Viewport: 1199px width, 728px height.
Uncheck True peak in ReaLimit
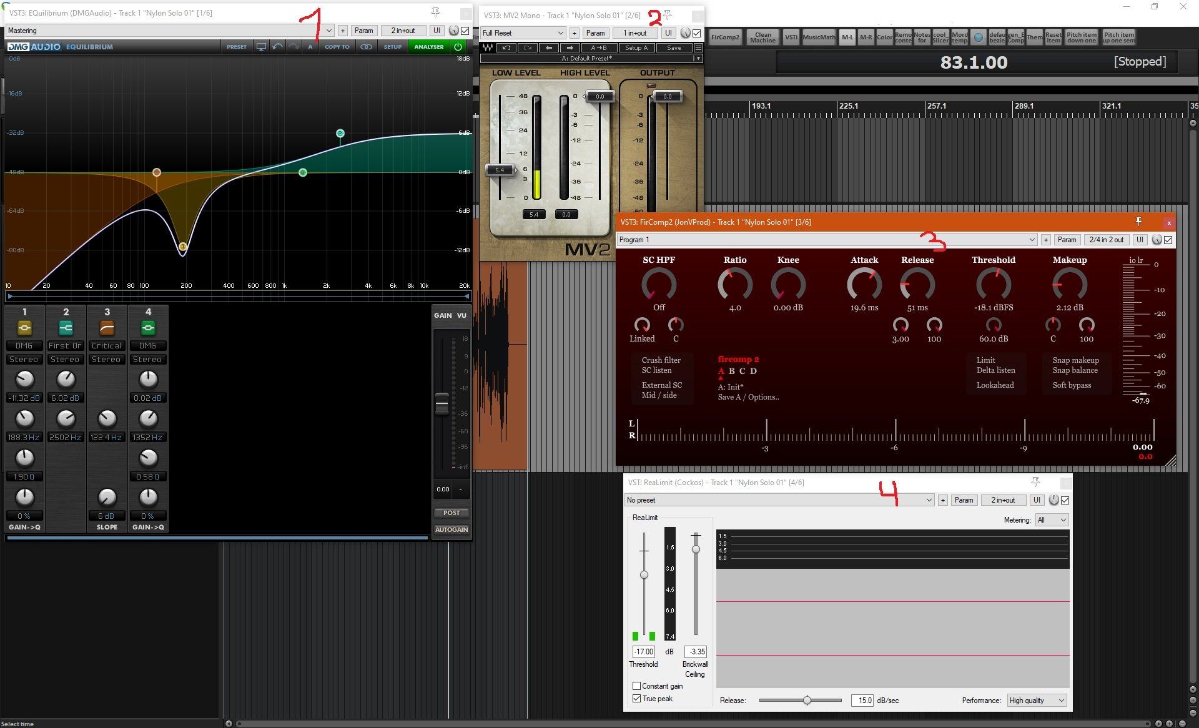tap(636, 699)
